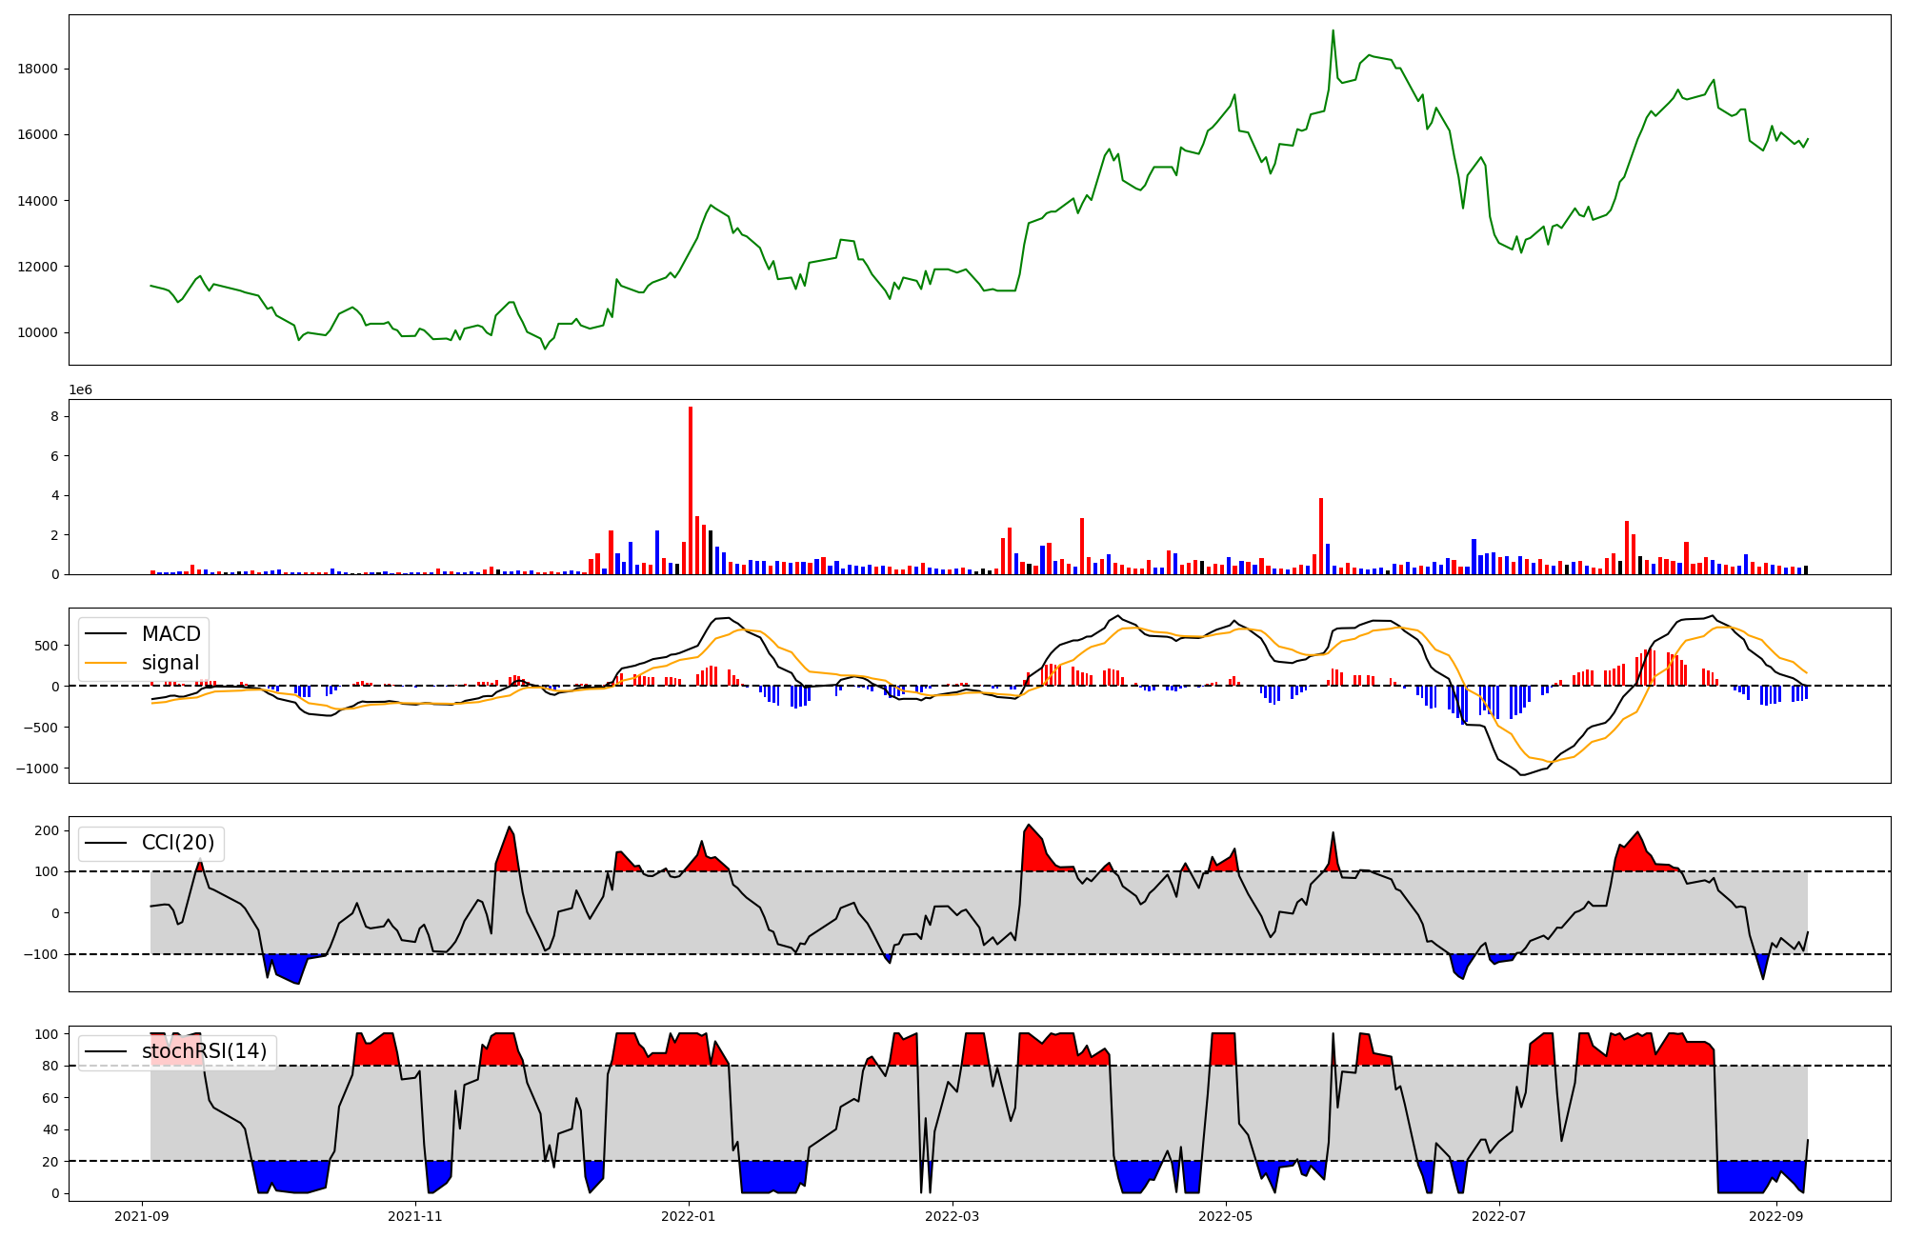This screenshot has height=1238, width=1905.
Task: Click the 200 tick on the CCI axis
Action: pyautogui.click(x=47, y=830)
